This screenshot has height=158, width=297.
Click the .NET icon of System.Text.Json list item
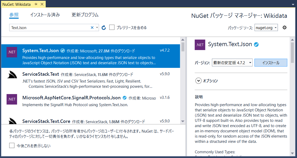coord(12,52)
